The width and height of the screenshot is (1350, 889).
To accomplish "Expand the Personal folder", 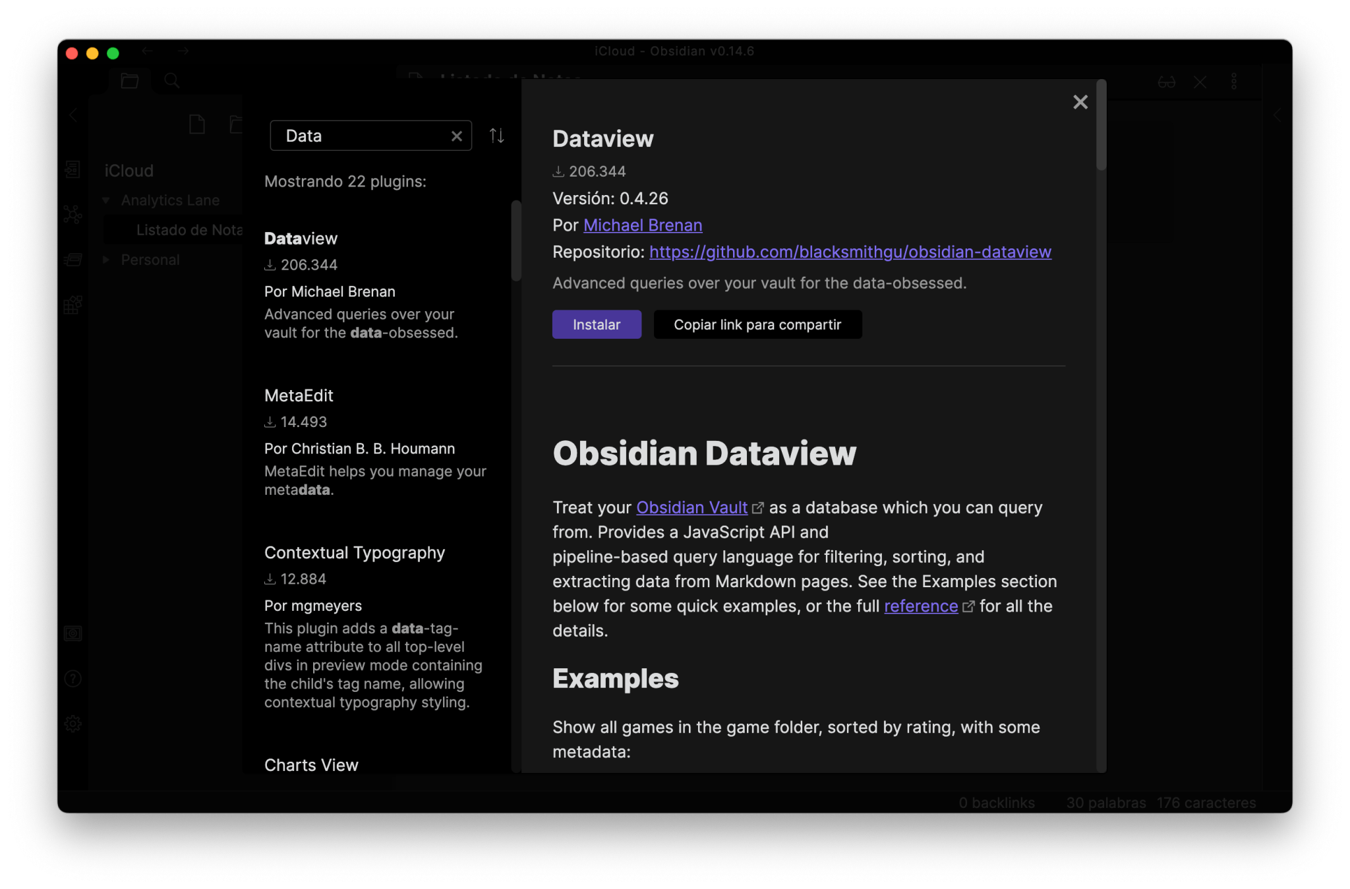I will [107, 260].
